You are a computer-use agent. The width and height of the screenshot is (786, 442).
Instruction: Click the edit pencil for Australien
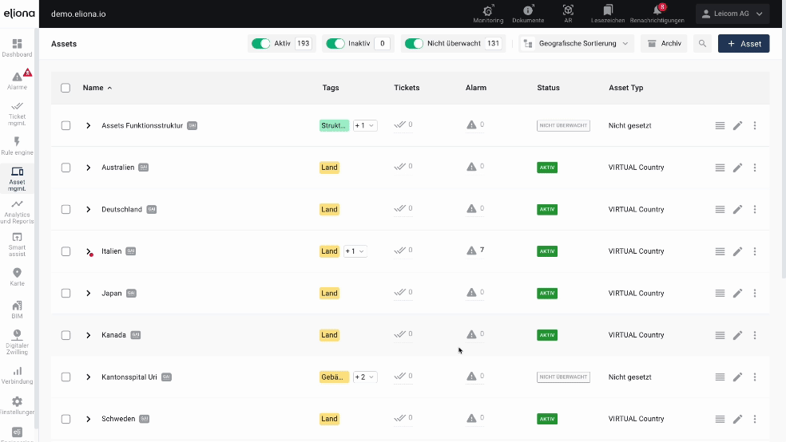tap(737, 168)
